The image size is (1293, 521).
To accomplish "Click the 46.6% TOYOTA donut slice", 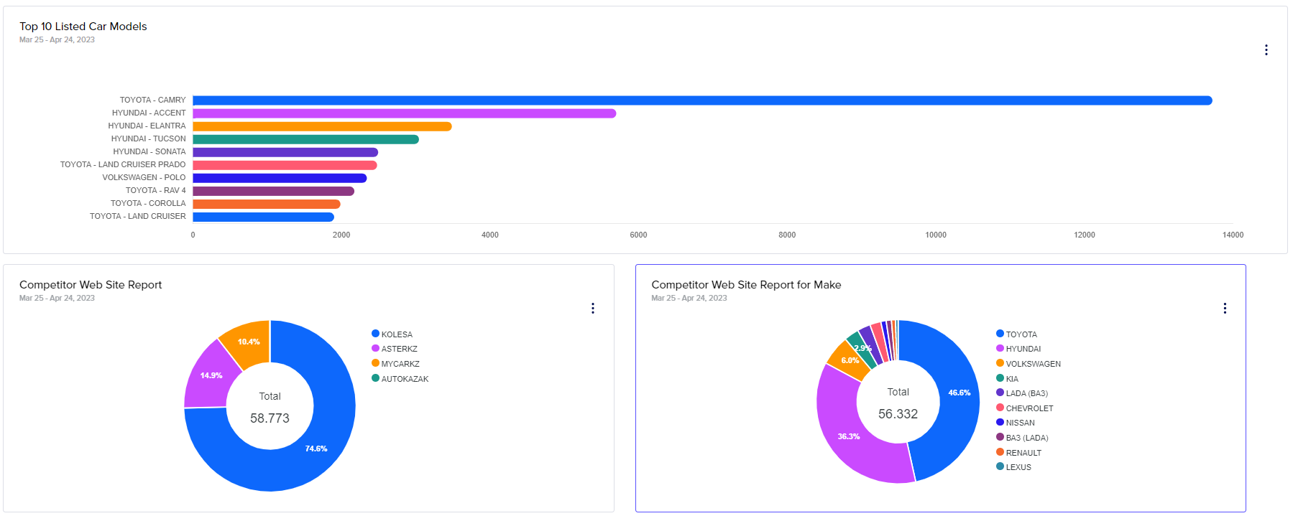I will point(960,393).
